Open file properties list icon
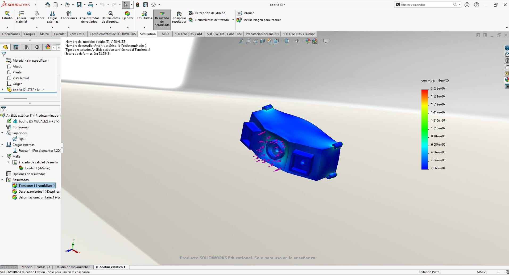The height and width of the screenshot is (275, 509). [x=146, y=5]
